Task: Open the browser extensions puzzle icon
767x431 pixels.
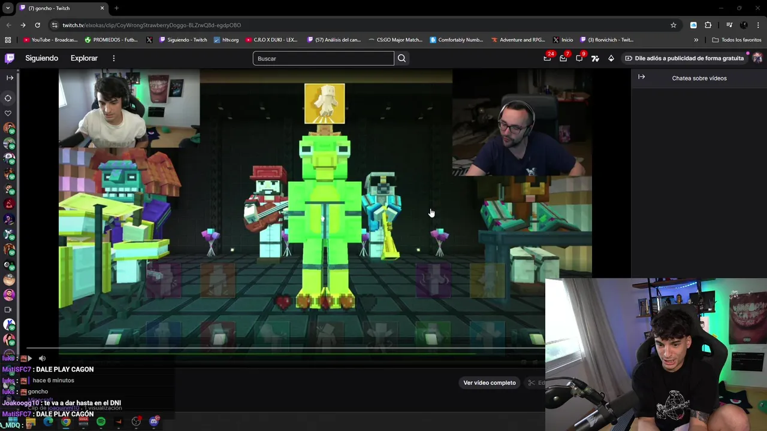Action: pyautogui.click(x=708, y=25)
